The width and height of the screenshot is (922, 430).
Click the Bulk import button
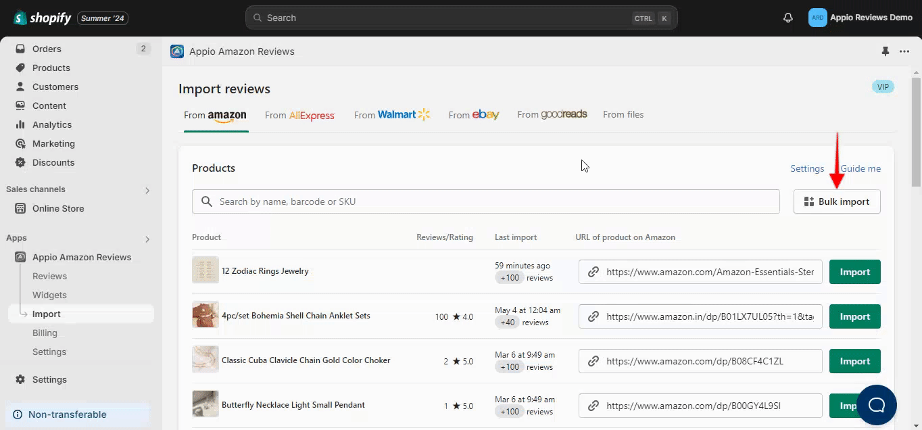[x=837, y=201]
